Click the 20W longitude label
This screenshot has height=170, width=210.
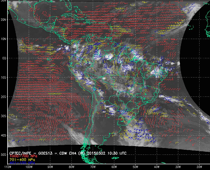[x=199, y=167]
